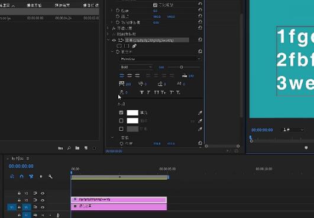Align text to the right
The width and height of the screenshot is (314, 218).
coord(137,75)
